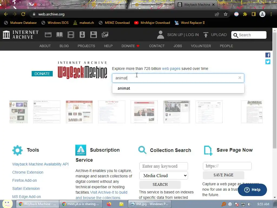Bookmark this page with the star icon
Screen dimensions: 277x208
pos(226,14)
